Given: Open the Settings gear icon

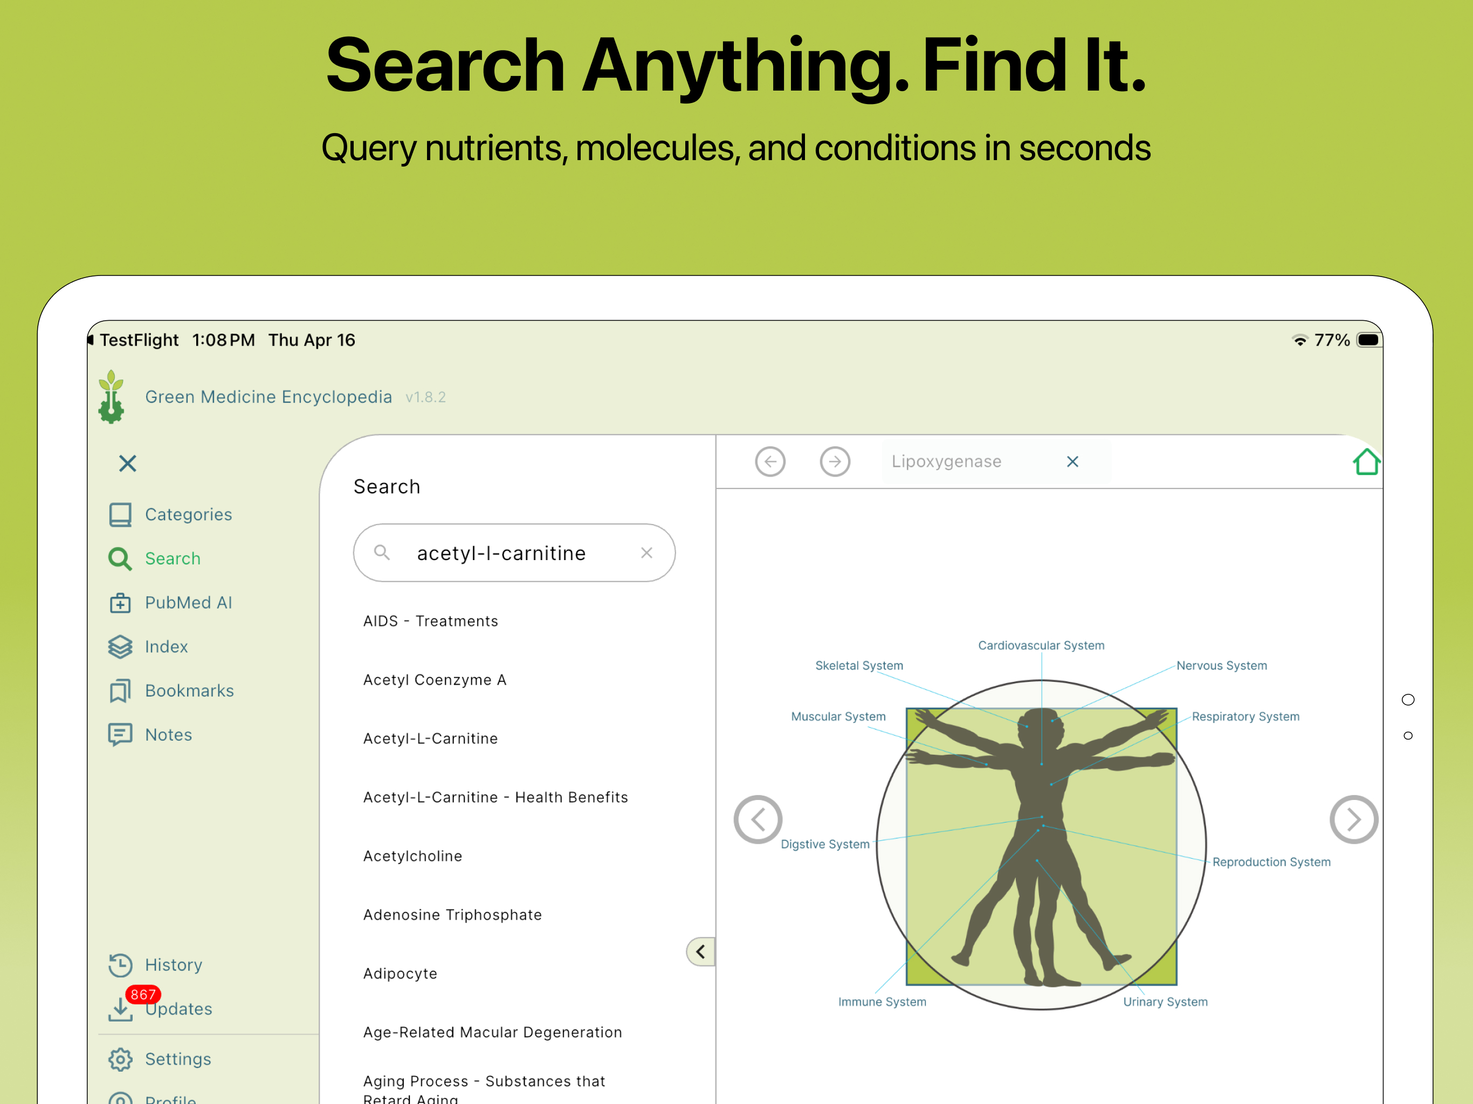Looking at the screenshot, I should click(120, 1059).
